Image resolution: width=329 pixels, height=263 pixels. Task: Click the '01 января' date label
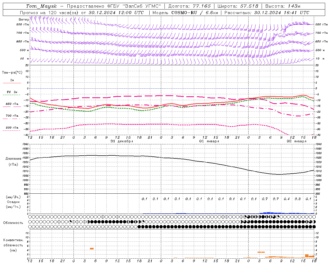coord(209,141)
